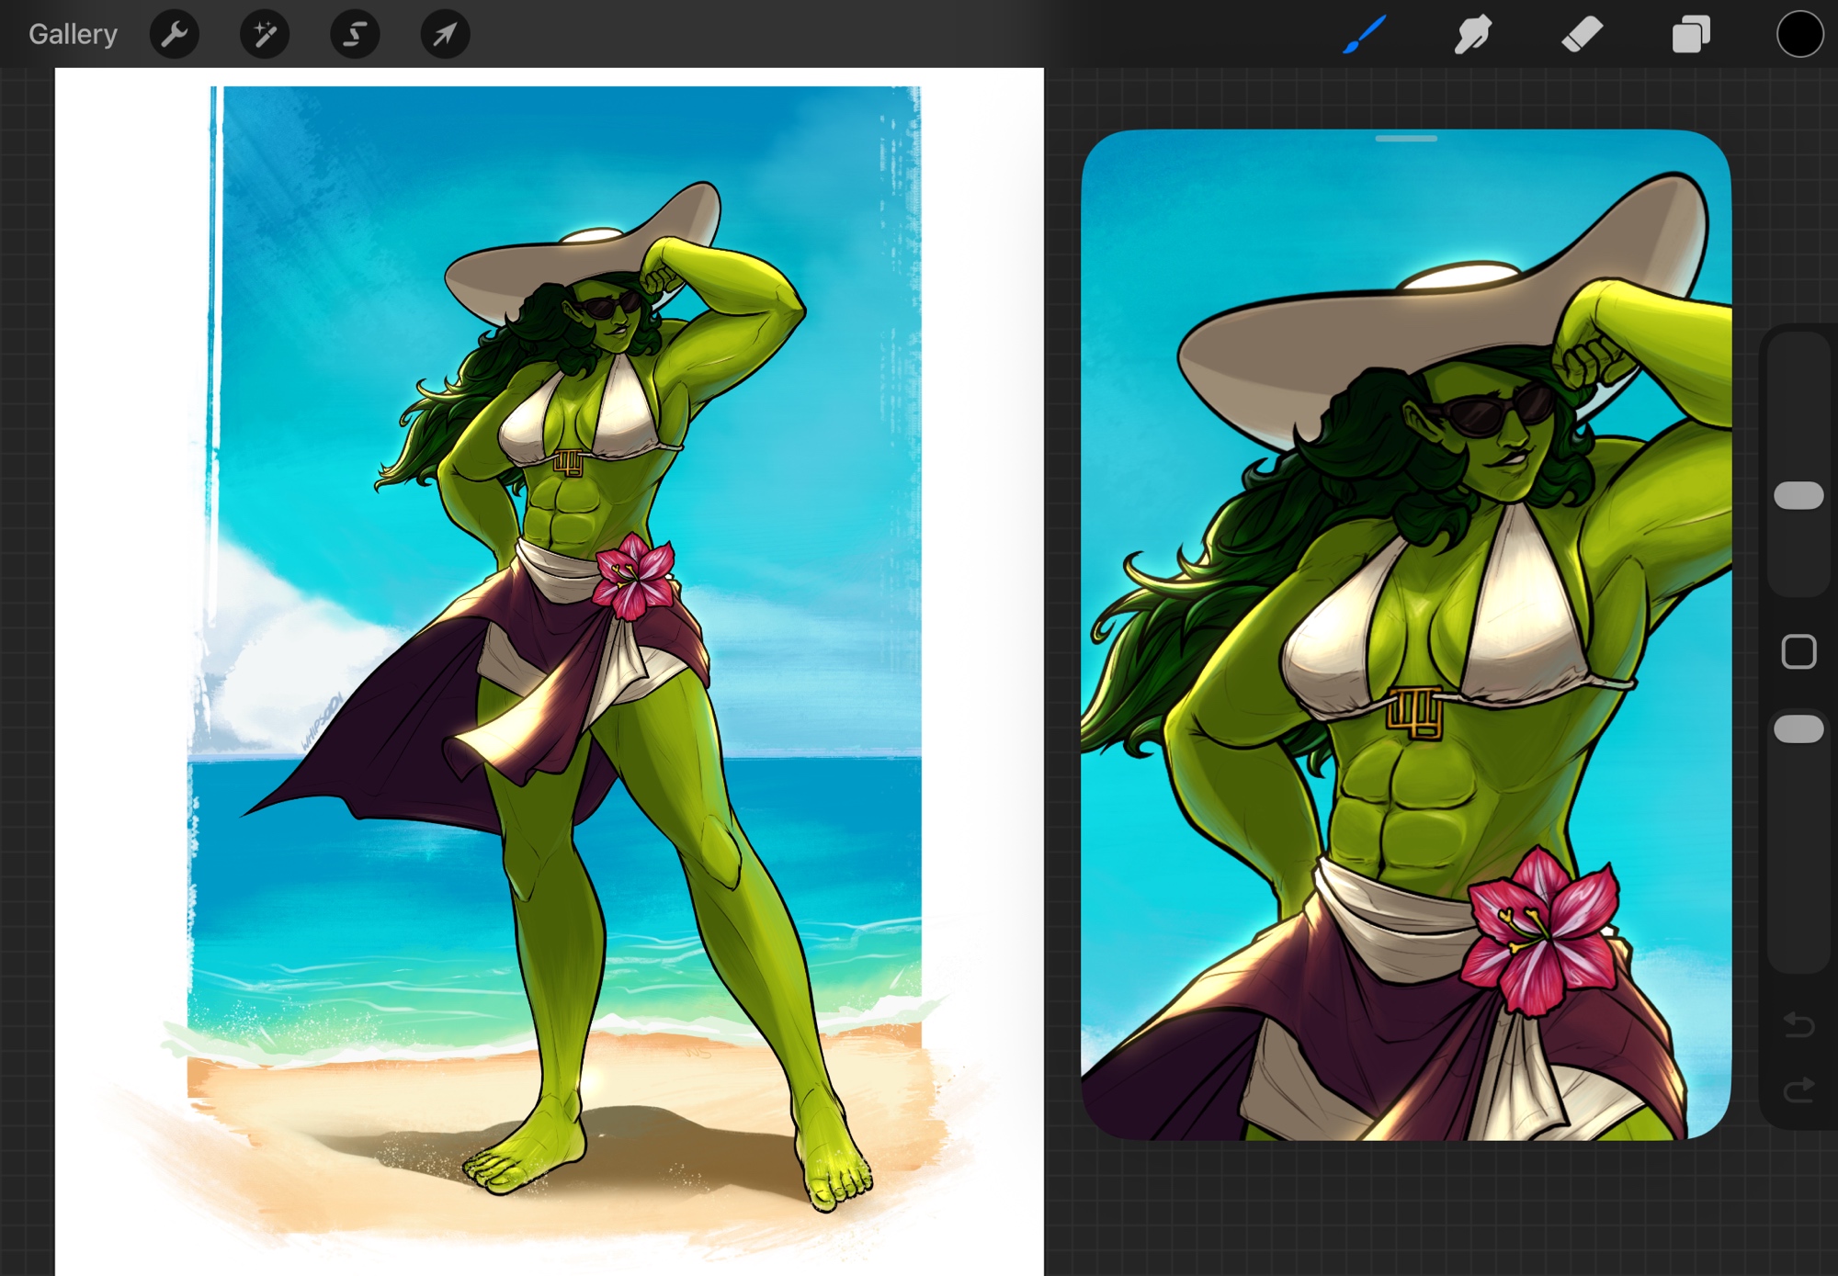Image resolution: width=1838 pixels, height=1276 pixels.
Task: Select the Eraser tool
Action: click(1582, 34)
